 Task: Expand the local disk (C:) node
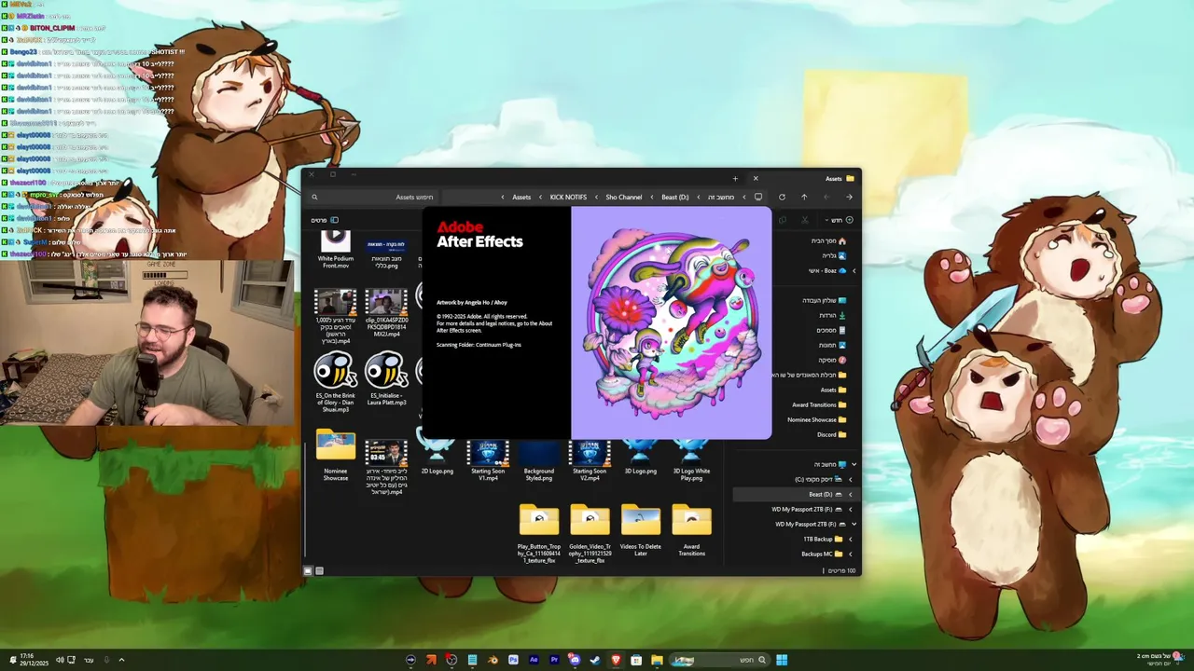click(x=850, y=479)
